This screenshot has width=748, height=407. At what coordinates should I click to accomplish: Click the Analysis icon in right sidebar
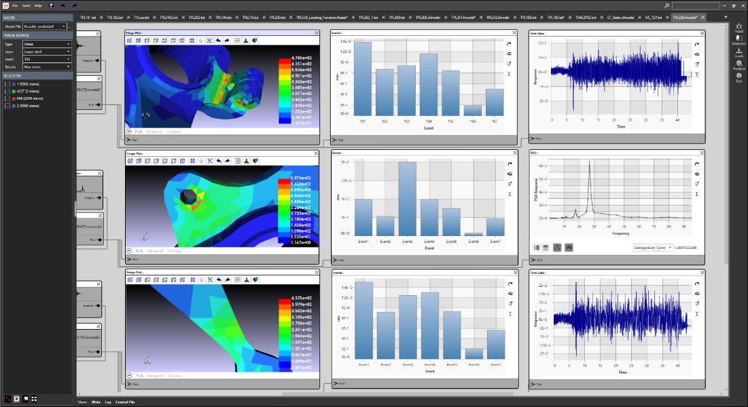click(x=738, y=65)
